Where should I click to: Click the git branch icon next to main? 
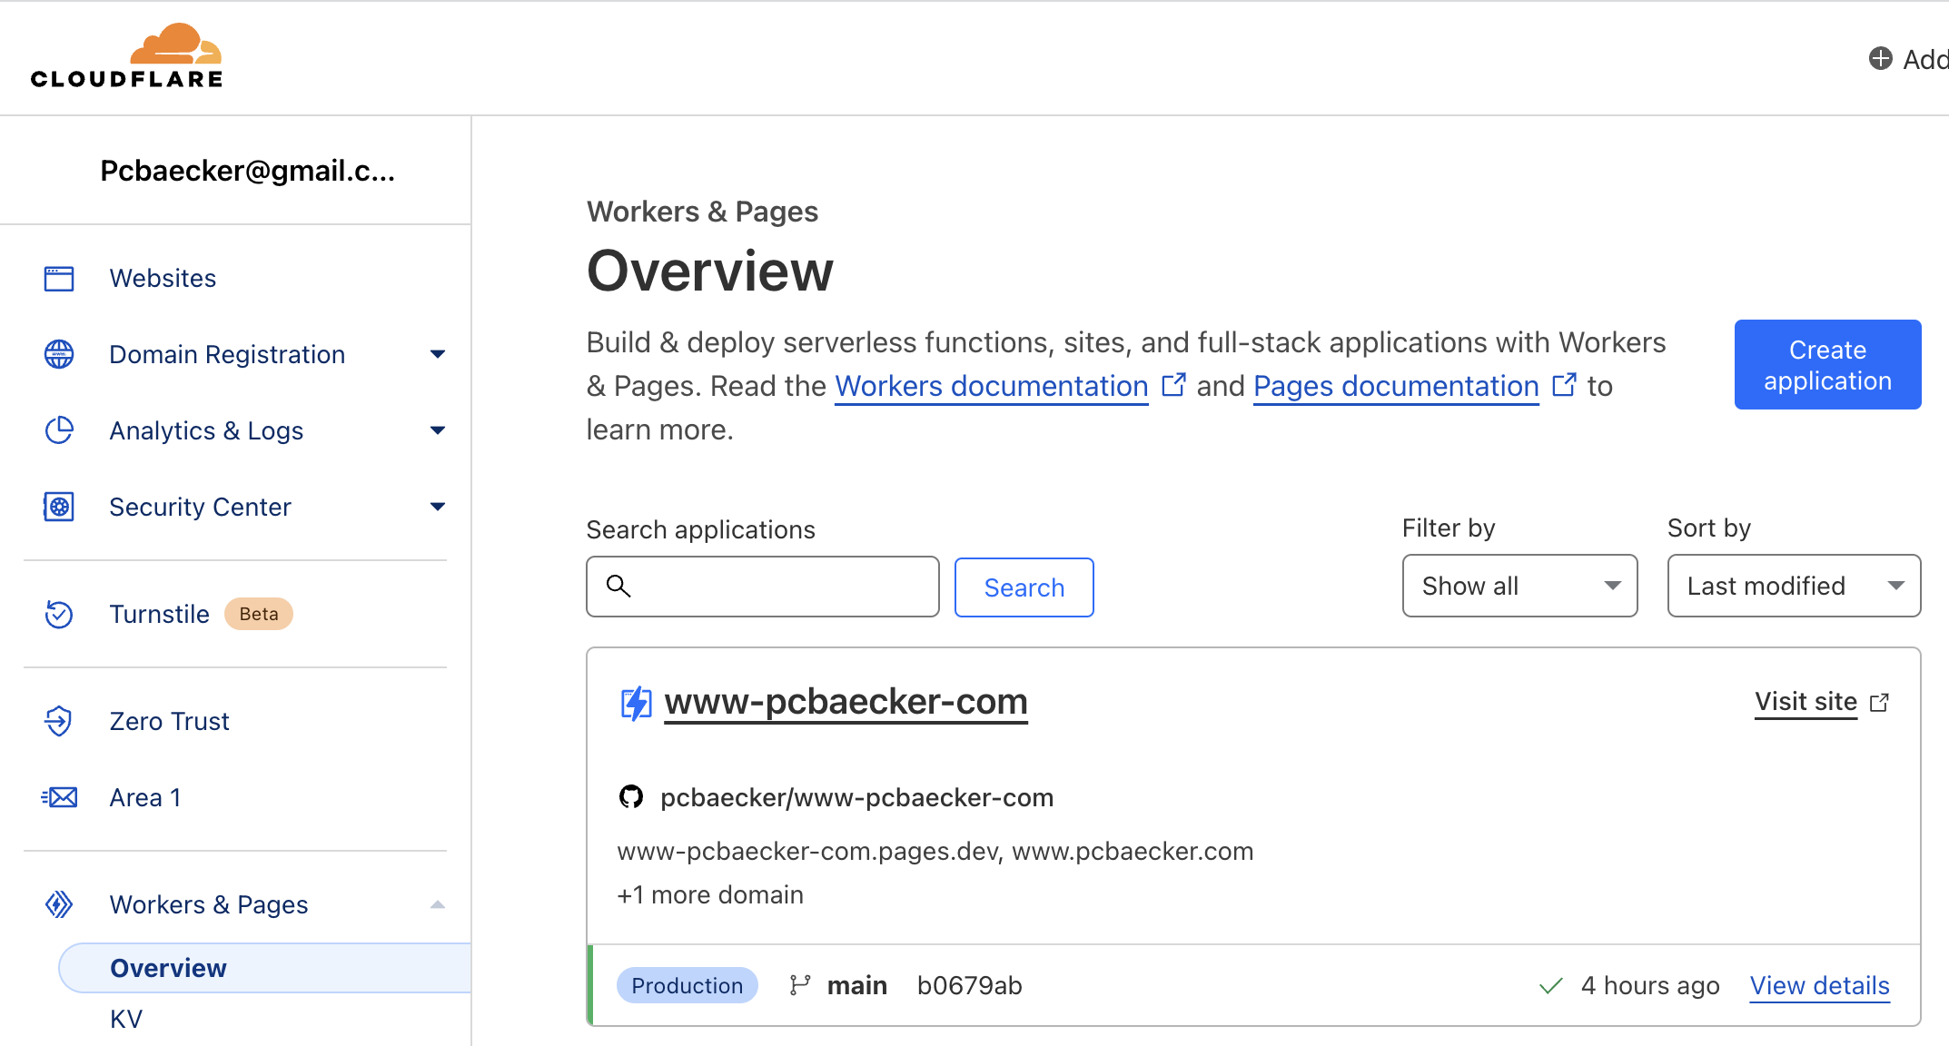(800, 985)
